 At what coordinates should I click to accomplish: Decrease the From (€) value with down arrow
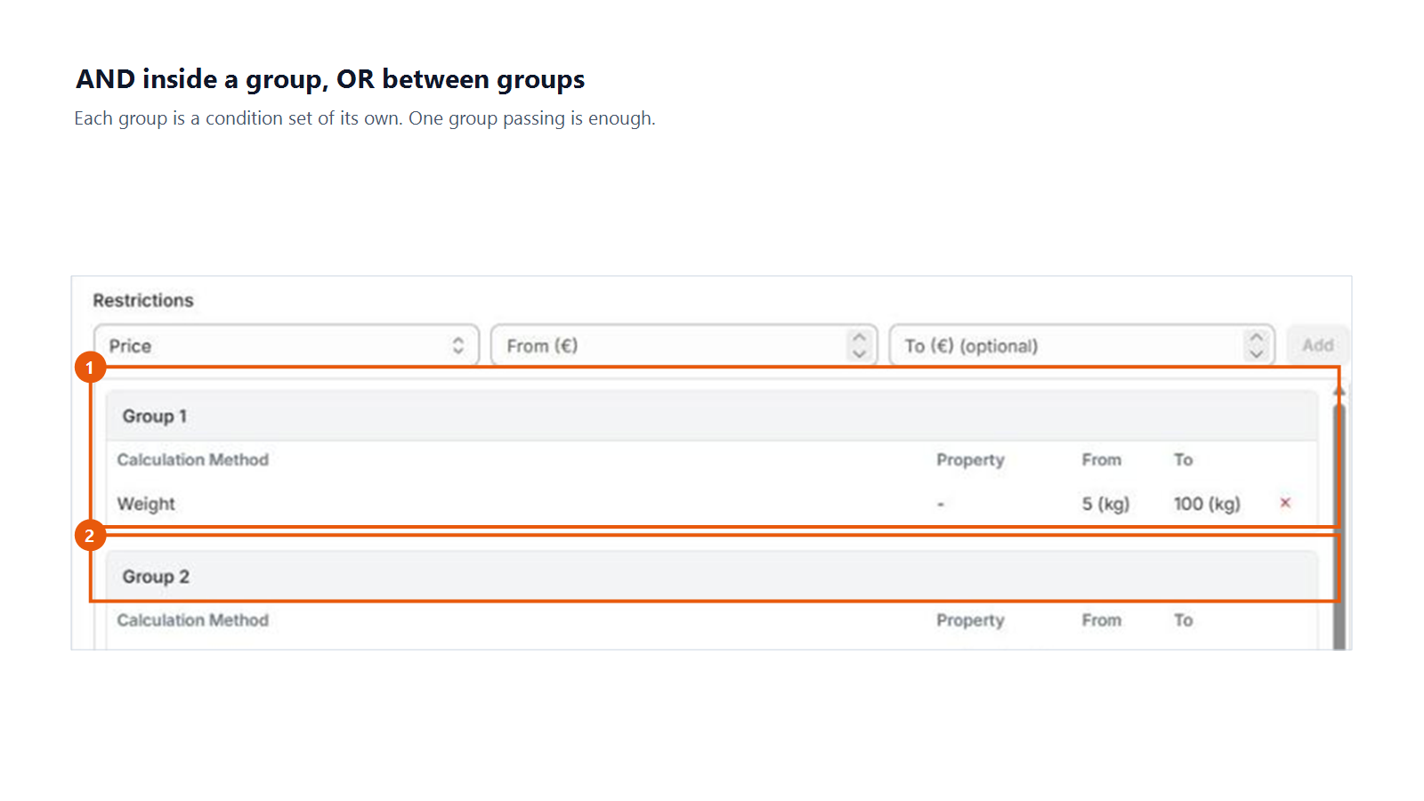click(860, 353)
